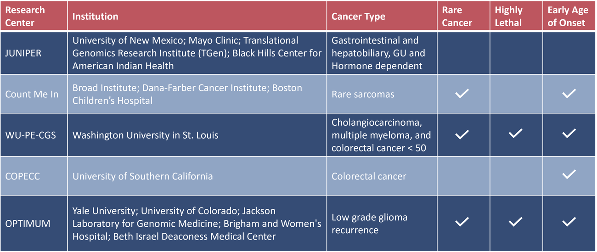Select the WU-PE-CGS research center cell
Viewport: 597px width, 252px height.
tap(31, 135)
